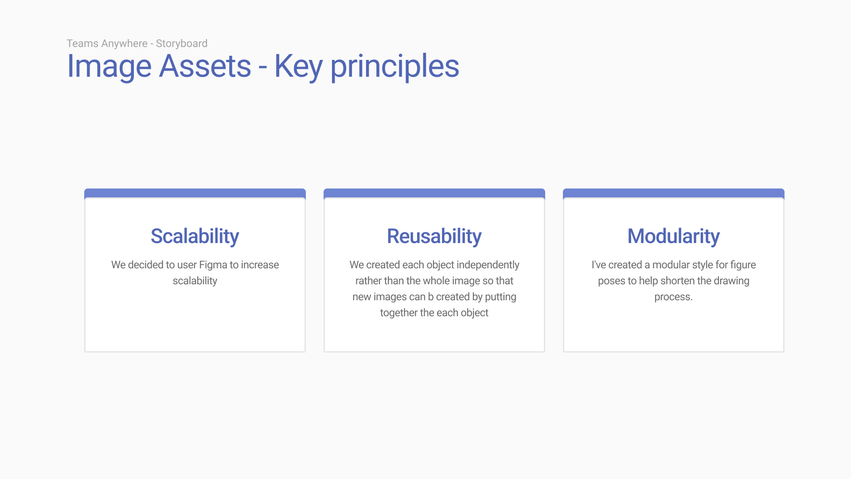The width and height of the screenshot is (851, 479).
Task: Click the Image Assets - Key principles title
Action: 263,67
